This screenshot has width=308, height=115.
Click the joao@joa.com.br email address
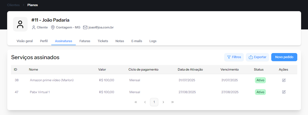[x=101, y=27]
